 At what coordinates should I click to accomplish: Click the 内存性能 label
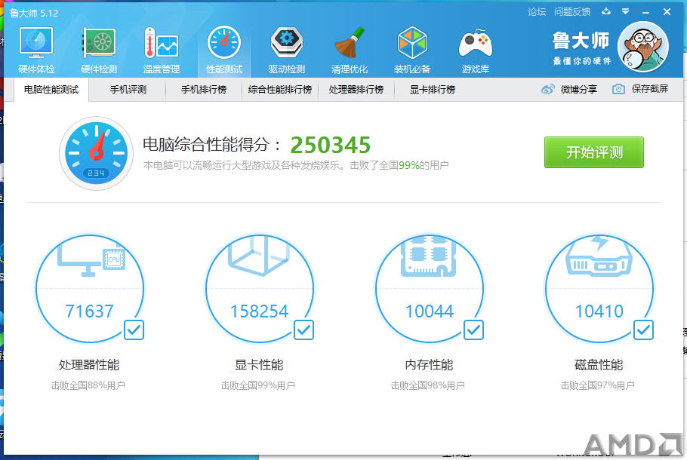(x=429, y=364)
